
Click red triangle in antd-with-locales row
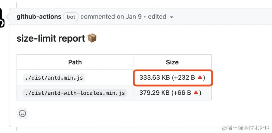[x=196, y=93]
